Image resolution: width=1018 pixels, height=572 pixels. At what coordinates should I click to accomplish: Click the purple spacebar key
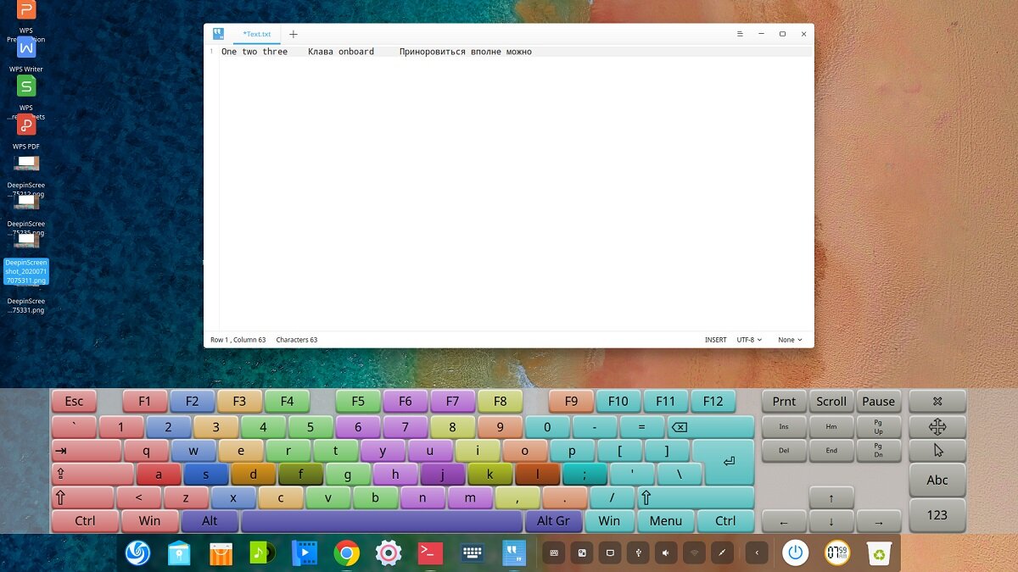[x=382, y=521]
